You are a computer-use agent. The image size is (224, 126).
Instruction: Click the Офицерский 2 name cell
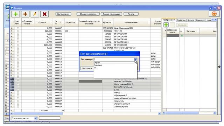coord(132,95)
